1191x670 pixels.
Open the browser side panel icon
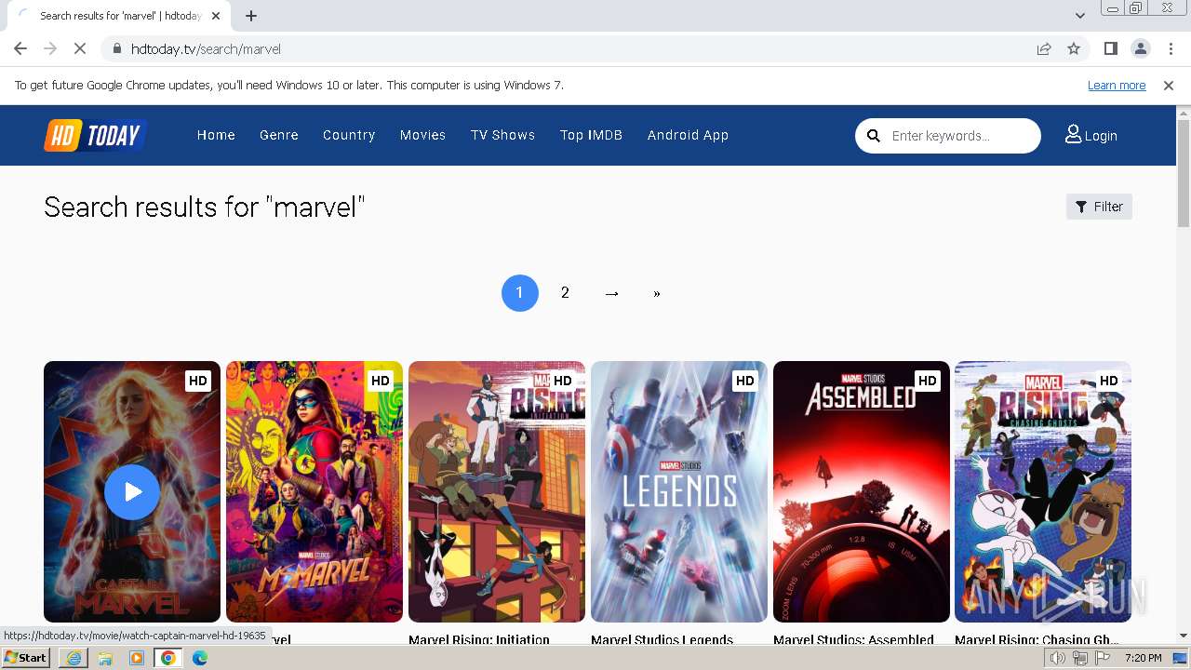[x=1110, y=48]
